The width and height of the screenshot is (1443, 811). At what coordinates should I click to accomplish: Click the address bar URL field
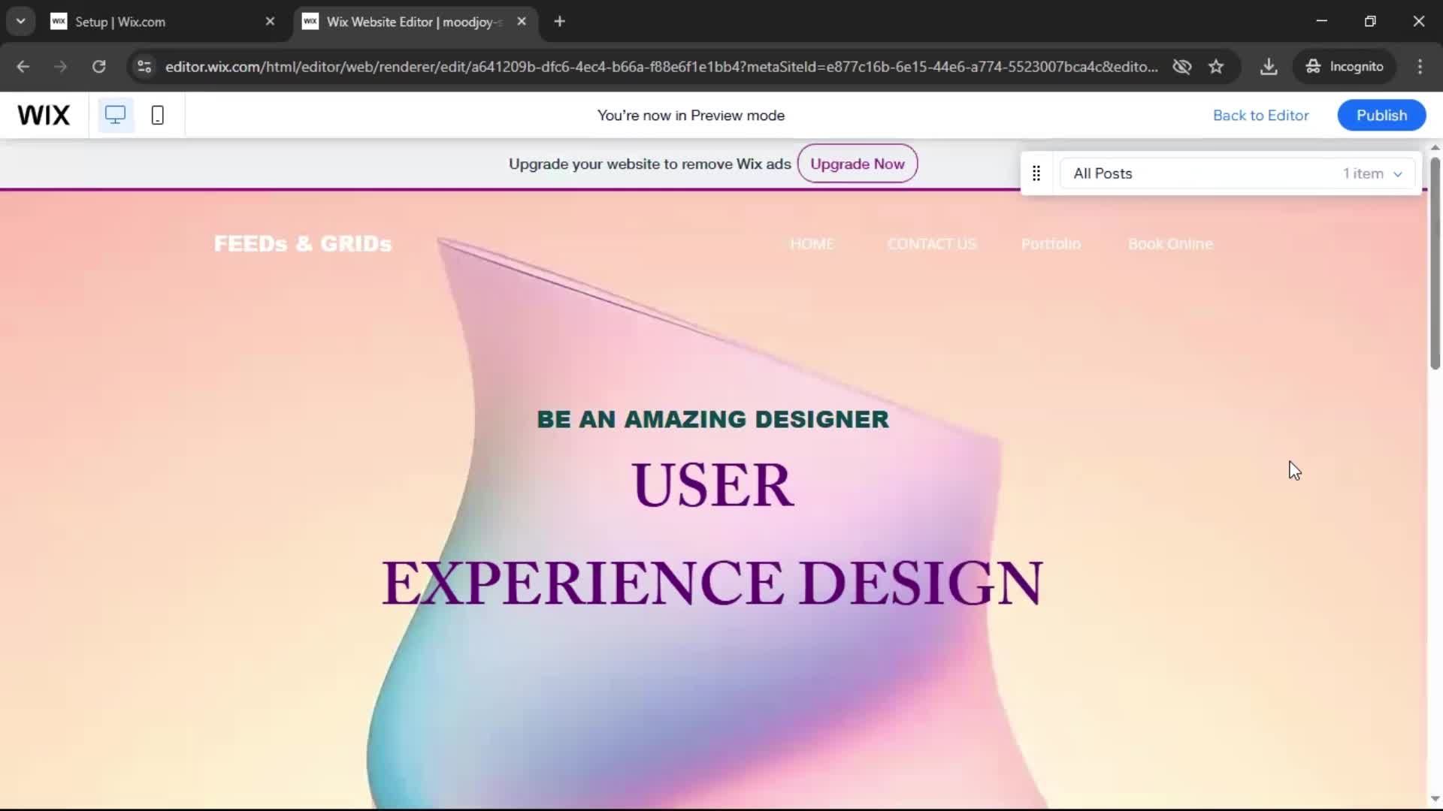[x=661, y=67]
